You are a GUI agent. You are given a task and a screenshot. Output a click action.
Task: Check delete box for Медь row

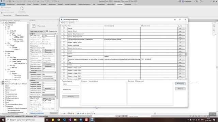click(64, 62)
